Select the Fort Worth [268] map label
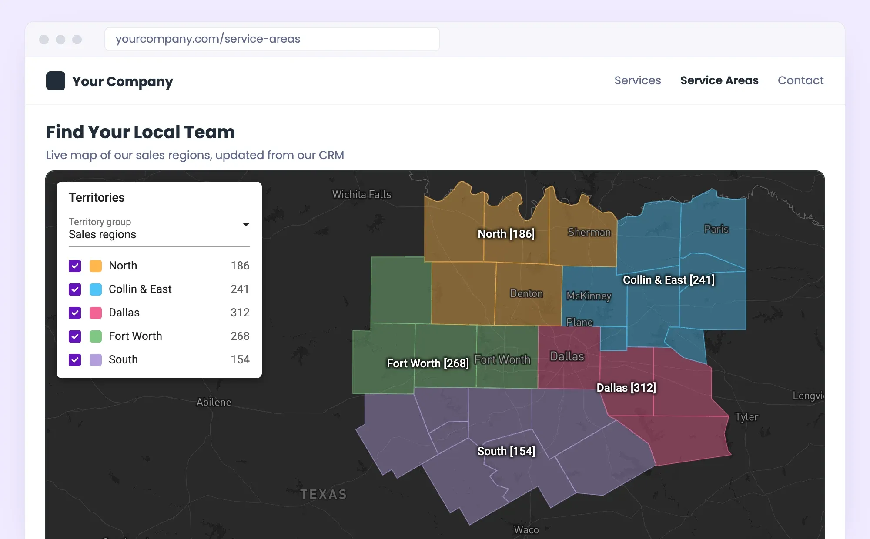This screenshot has width=870, height=539. click(x=428, y=363)
